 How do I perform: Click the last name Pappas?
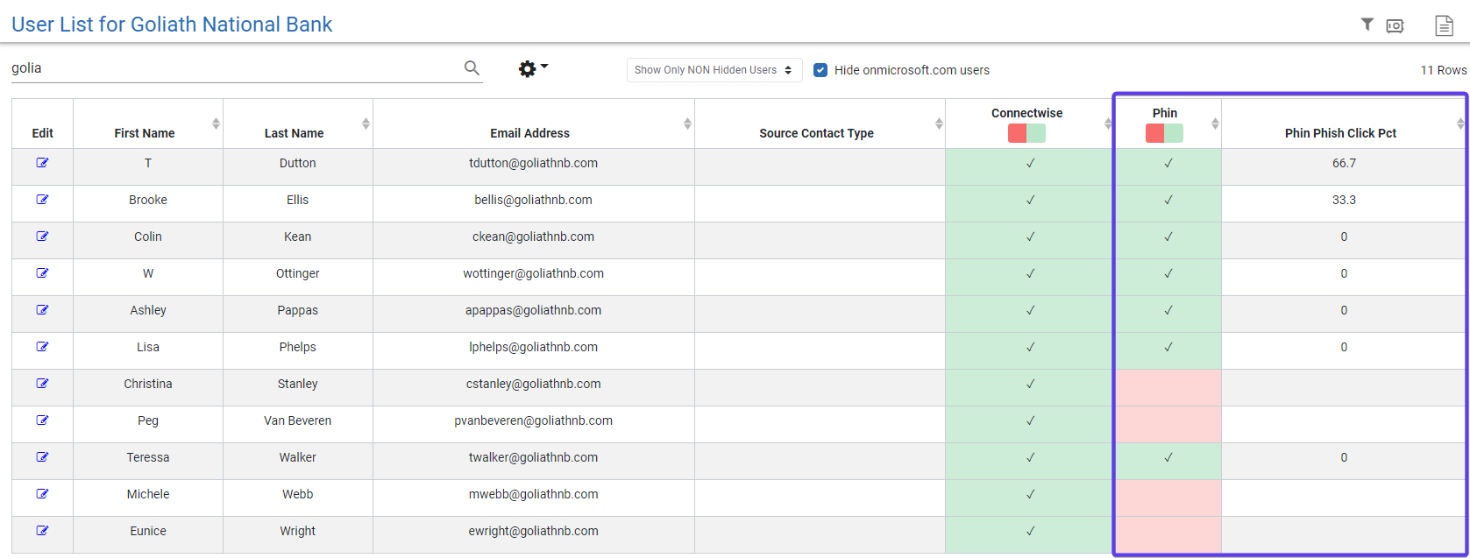[298, 310]
